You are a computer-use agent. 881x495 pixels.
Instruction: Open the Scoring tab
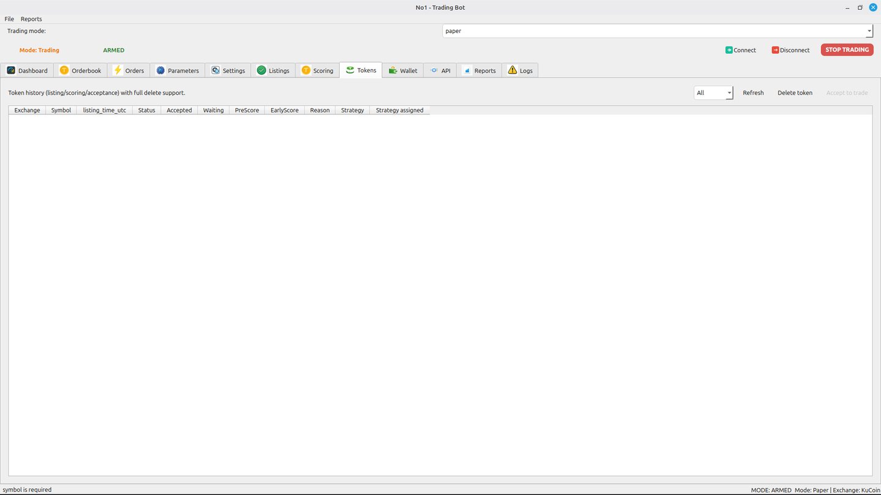pyautogui.click(x=318, y=70)
